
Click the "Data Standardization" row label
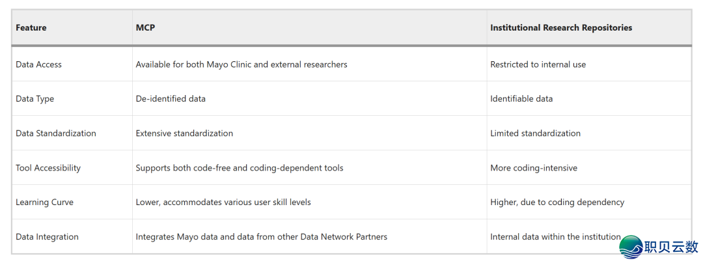[56, 133]
